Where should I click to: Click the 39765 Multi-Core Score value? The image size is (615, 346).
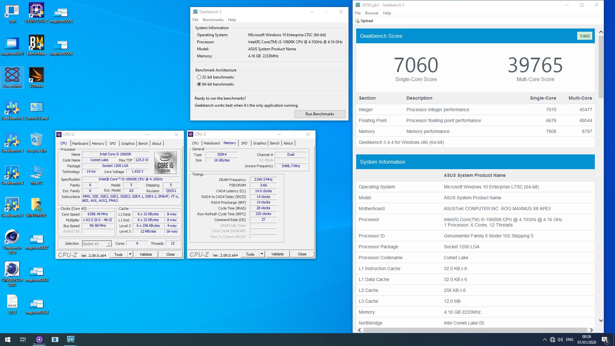(535, 65)
